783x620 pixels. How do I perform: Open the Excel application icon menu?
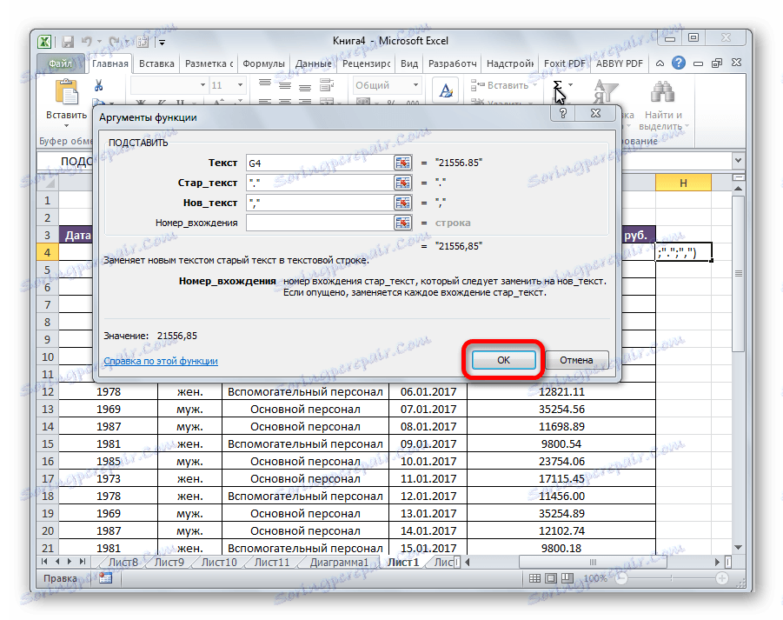[x=45, y=42]
